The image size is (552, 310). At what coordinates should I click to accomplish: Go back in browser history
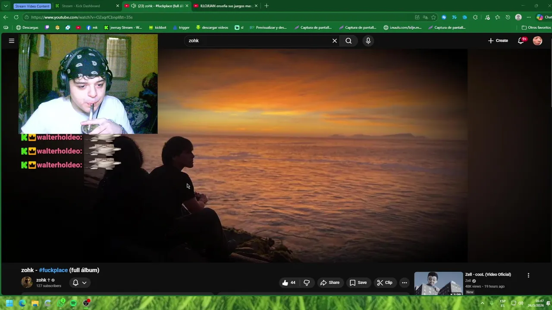point(6,17)
